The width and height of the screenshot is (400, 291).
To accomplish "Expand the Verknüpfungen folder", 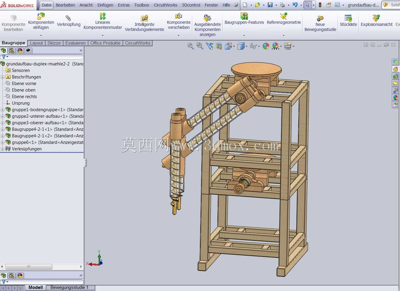I will click(x=2, y=149).
